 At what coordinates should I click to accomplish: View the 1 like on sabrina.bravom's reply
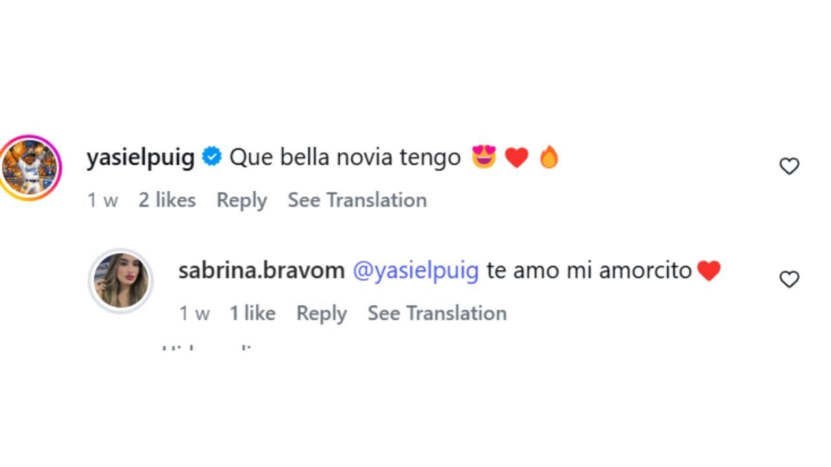[253, 313]
